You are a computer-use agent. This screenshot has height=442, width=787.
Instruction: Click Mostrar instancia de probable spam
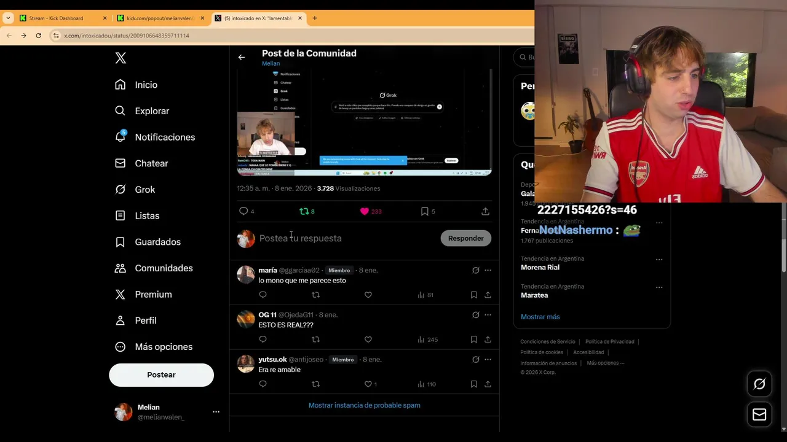pyautogui.click(x=364, y=405)
